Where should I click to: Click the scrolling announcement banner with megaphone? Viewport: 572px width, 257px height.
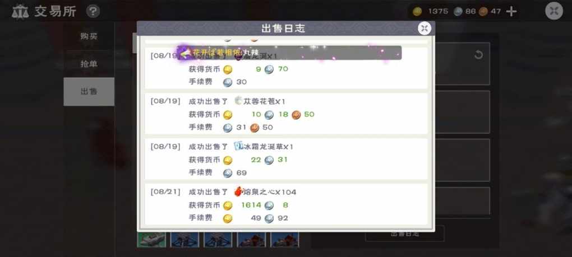(290, 53)
